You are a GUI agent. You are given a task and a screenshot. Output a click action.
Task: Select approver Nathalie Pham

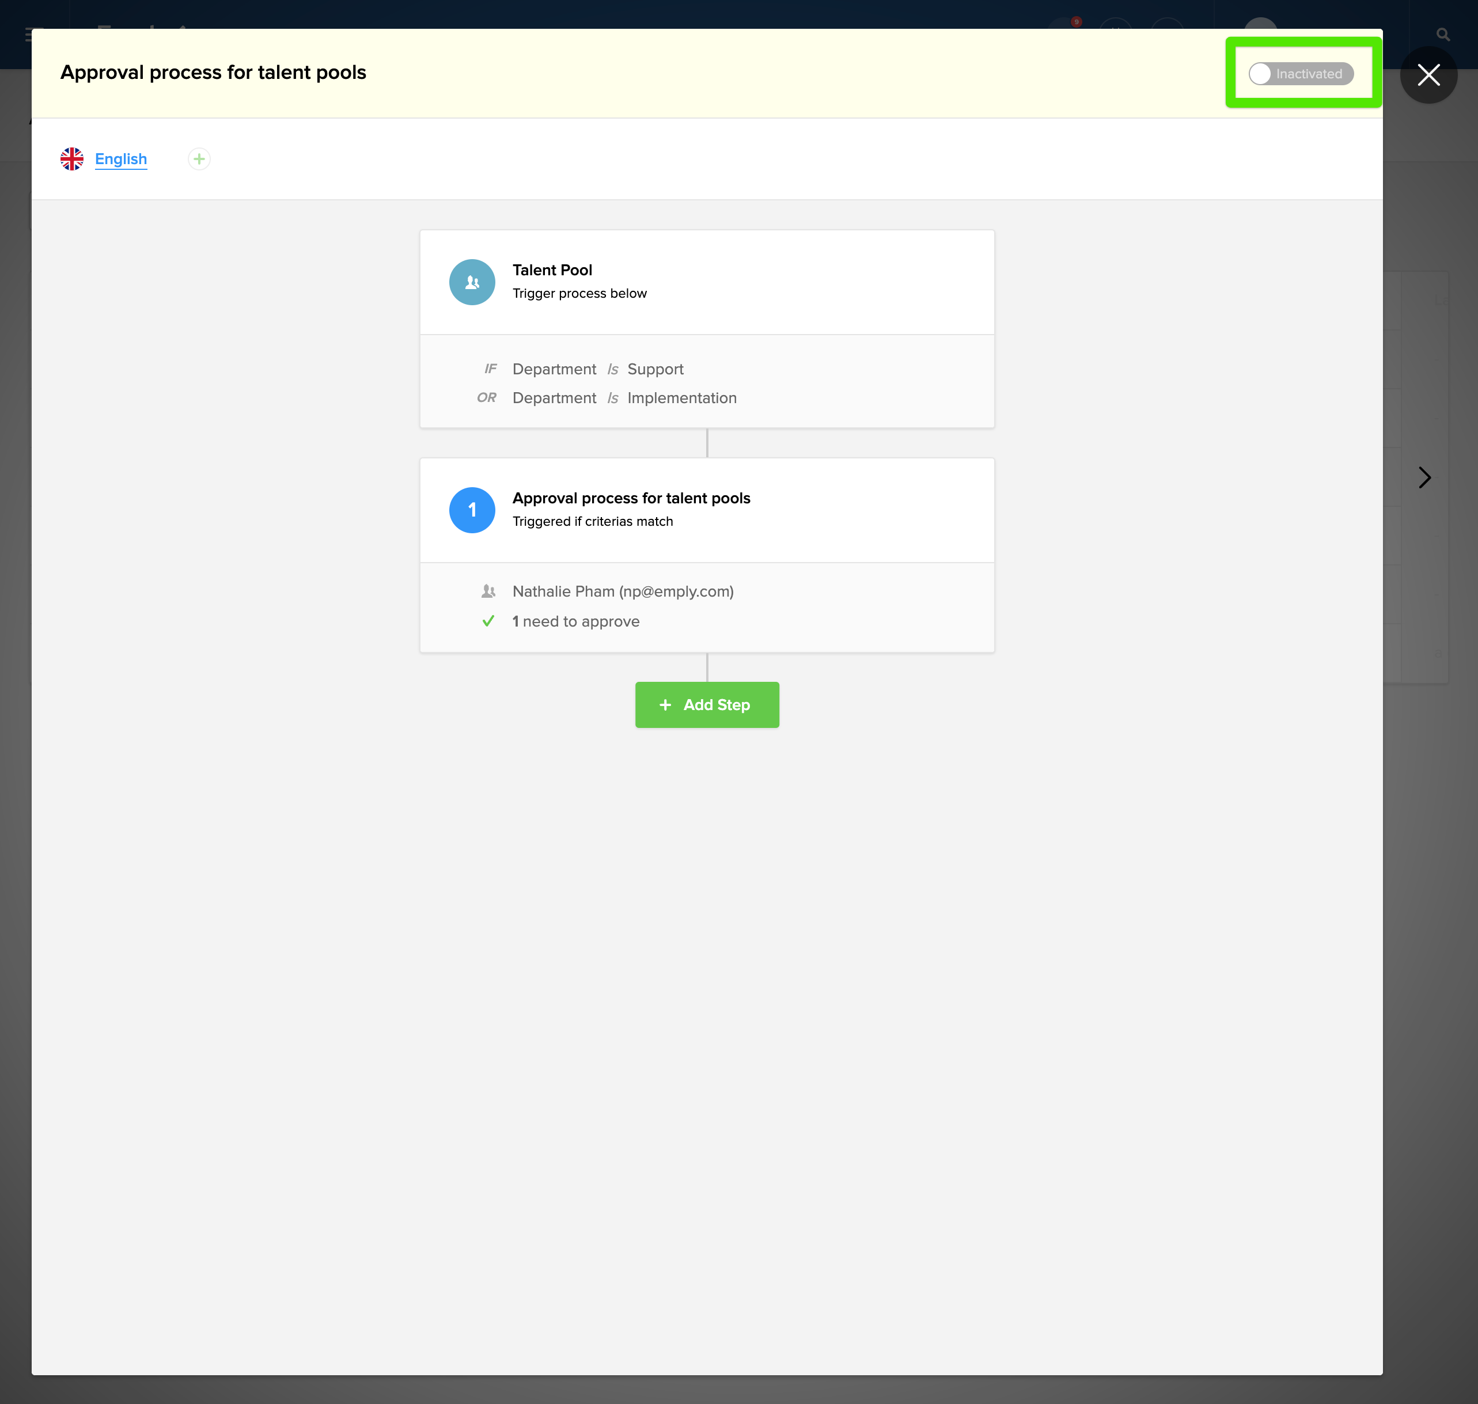click(x=622, y=591)
